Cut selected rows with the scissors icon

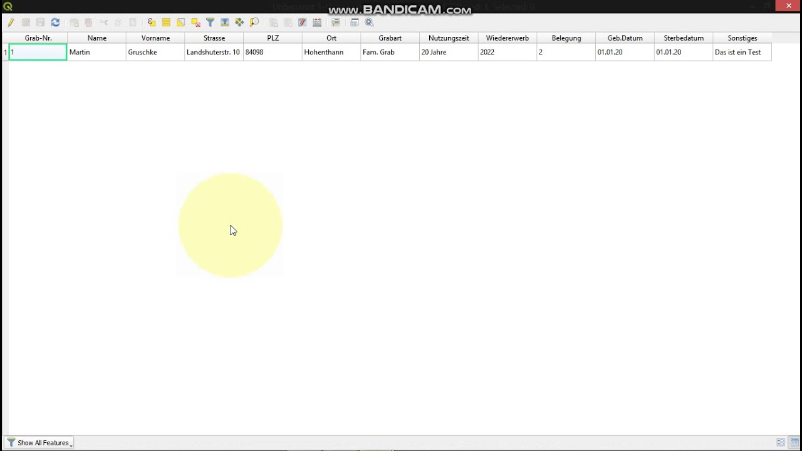pyautogui.click(x=103, y=23)
